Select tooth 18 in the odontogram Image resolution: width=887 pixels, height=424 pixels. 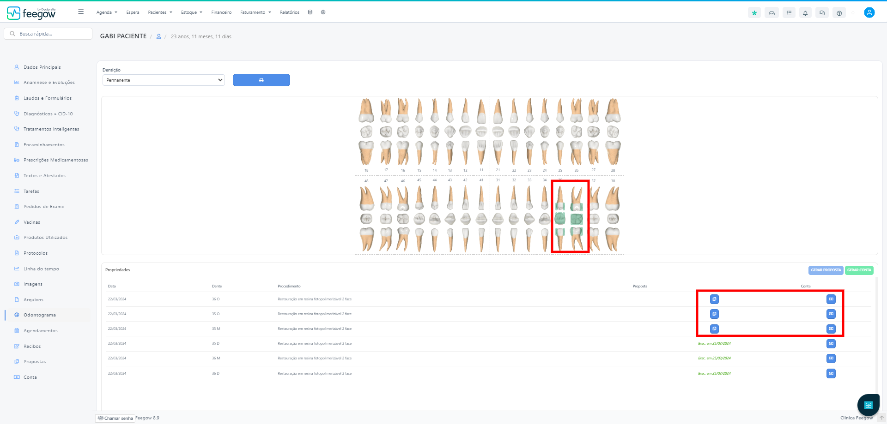tap(366, 132)
